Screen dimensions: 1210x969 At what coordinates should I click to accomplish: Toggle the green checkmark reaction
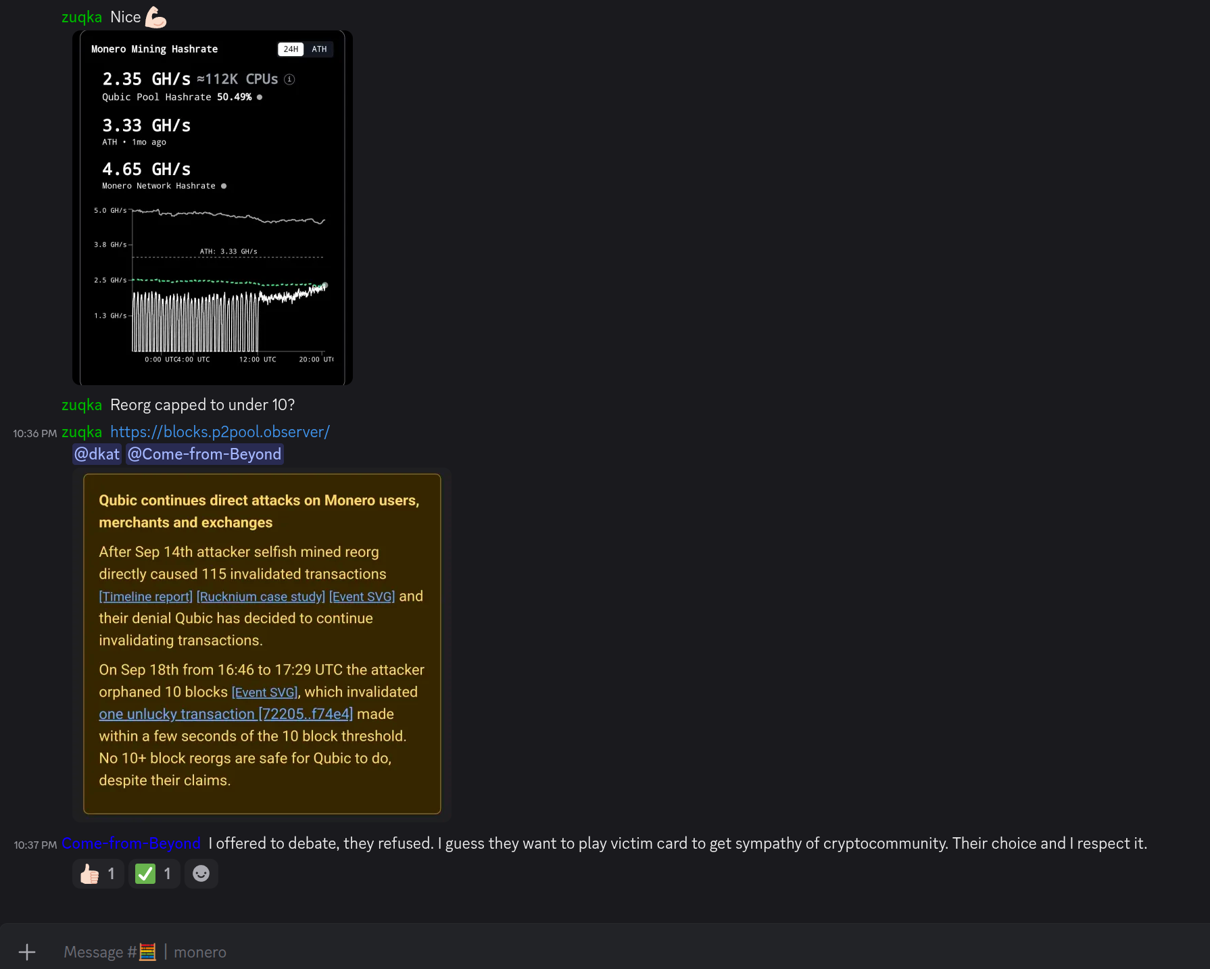(154, 874)
